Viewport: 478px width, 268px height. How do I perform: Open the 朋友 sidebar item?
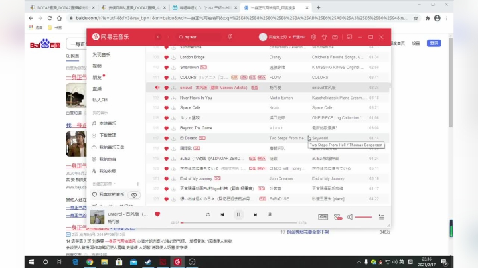[97, 78]
